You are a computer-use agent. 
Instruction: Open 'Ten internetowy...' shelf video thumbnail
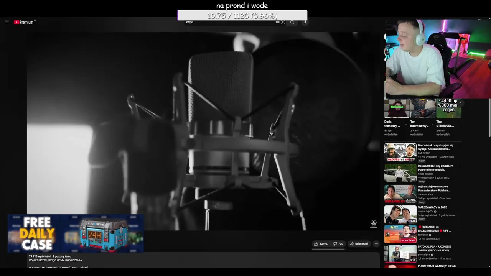(x=423, y=108)
